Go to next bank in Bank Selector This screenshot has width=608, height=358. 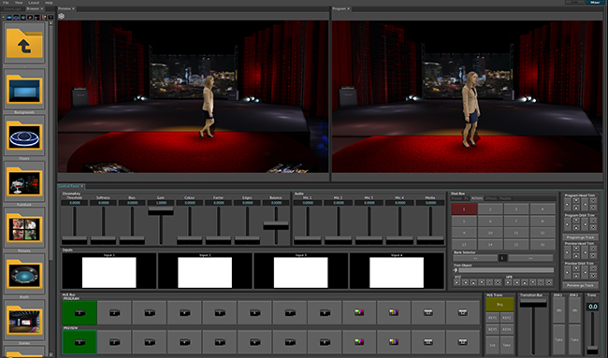[530, 258]
